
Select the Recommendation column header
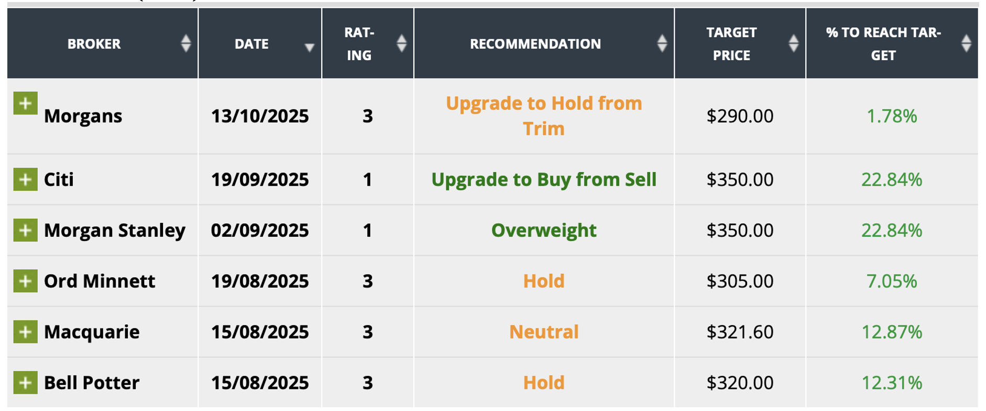pos(535,44)
